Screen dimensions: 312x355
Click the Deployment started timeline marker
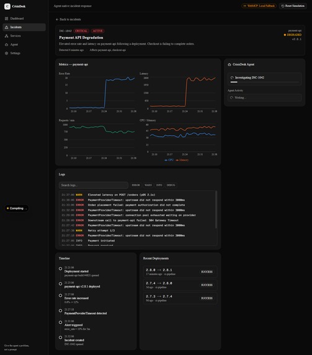[60, 269]
